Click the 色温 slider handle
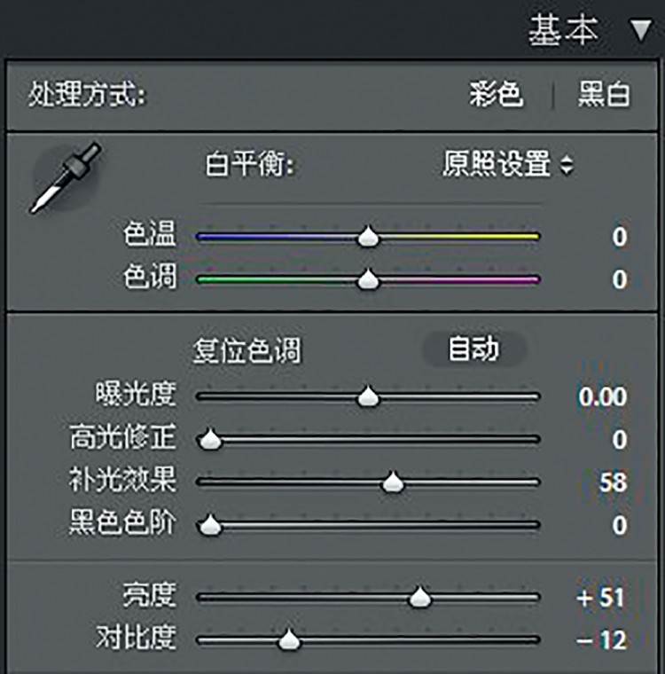The width and height of the screenshot is (665, 674). 368,237
